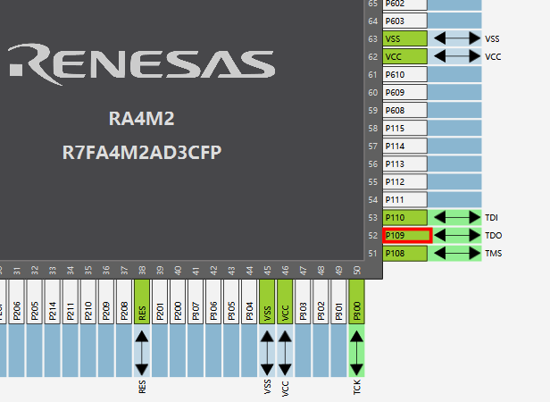Select pin P307 at bottom
The width and height of the screenshot is (550, 402).
(x=196, y=302)
